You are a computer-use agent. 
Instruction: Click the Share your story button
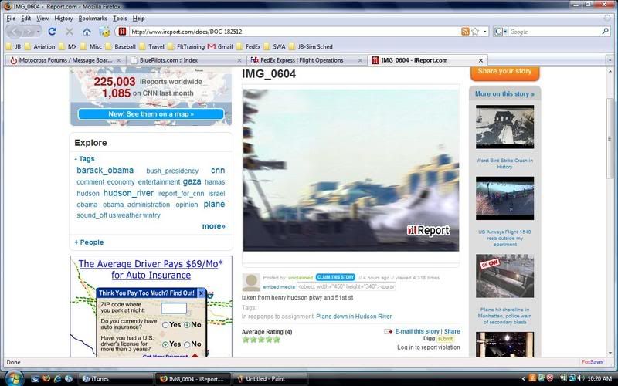tap(504, 72)
